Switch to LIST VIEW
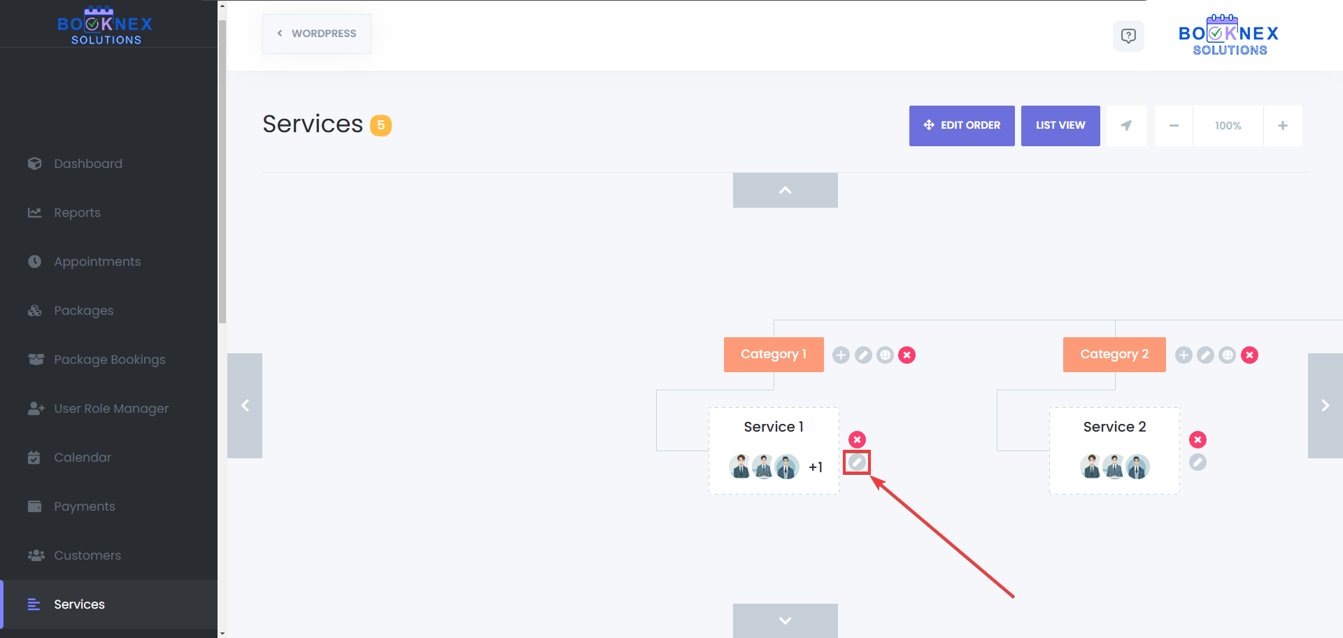Viewport: 1343px width, 638px height. [1060, 126]
